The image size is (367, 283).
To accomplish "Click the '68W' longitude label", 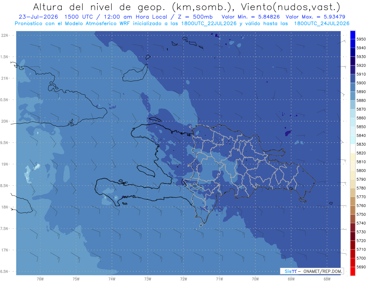I will click(327, 279).
